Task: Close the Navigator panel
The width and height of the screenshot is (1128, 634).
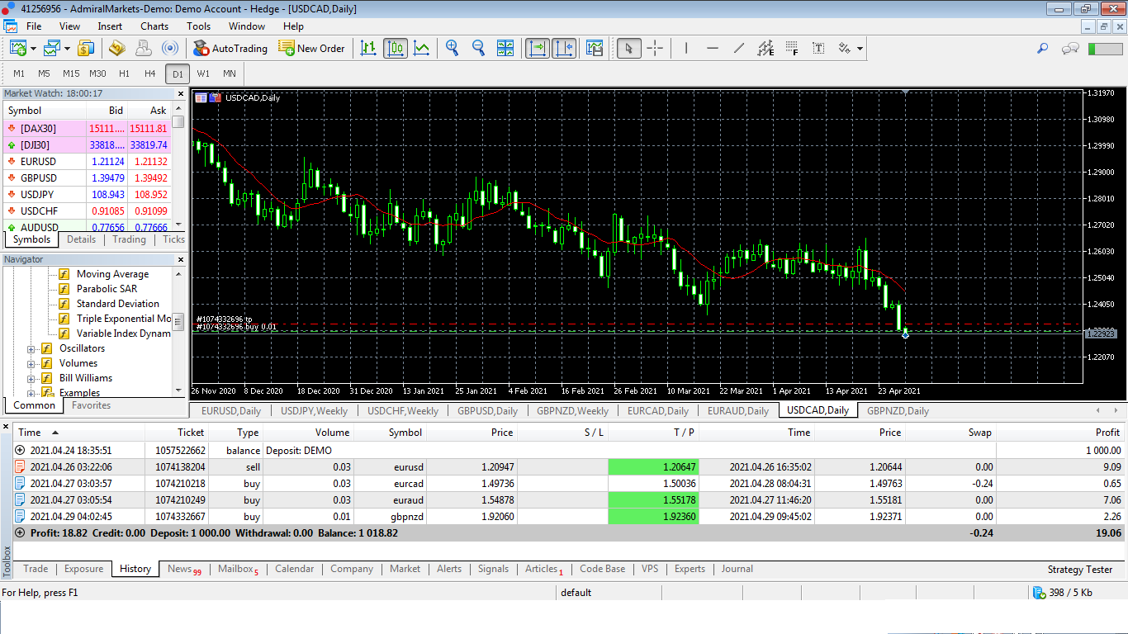Action: click(181, 259)
